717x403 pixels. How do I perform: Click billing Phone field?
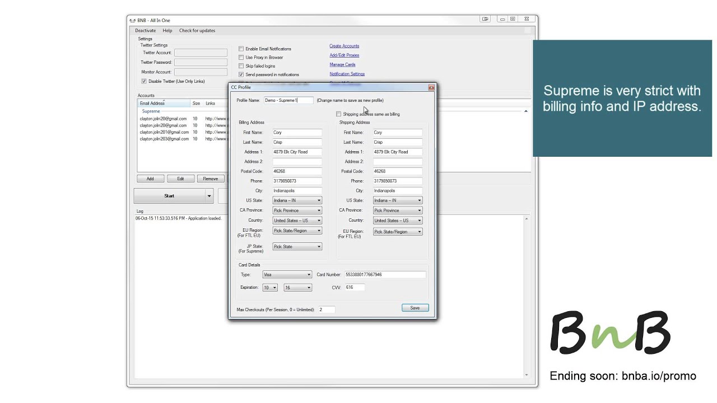click(297, 181)
